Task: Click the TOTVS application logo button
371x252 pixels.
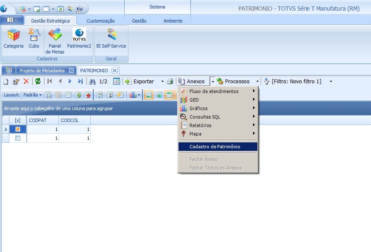Action: (x=4, y=9)
